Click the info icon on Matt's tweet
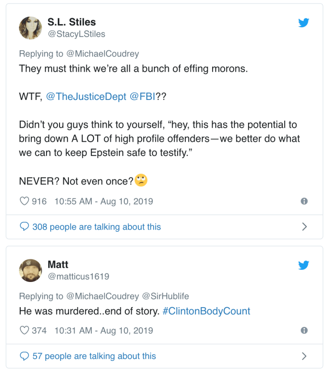 [304, 330]
